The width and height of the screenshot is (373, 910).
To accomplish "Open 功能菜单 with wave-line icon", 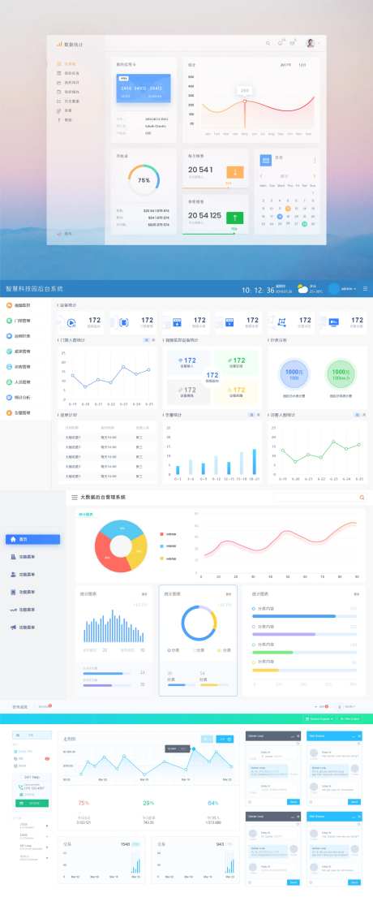I will point(24,610).
